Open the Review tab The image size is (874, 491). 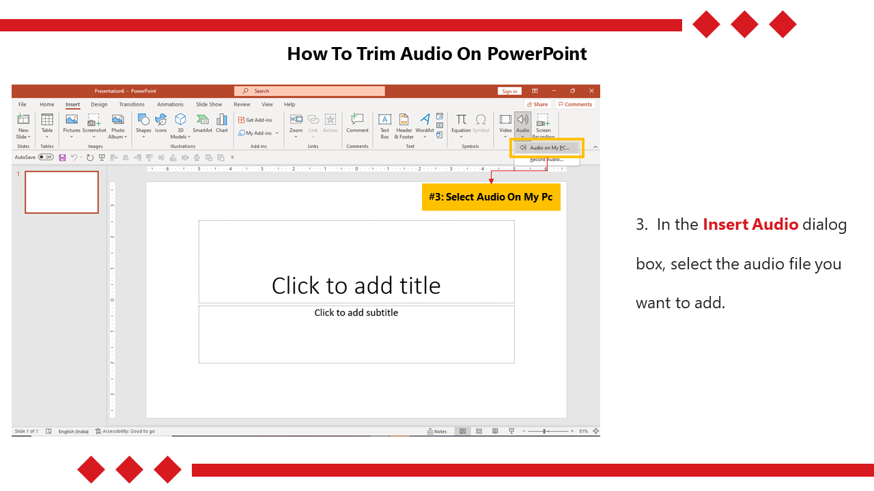point(242,104)
